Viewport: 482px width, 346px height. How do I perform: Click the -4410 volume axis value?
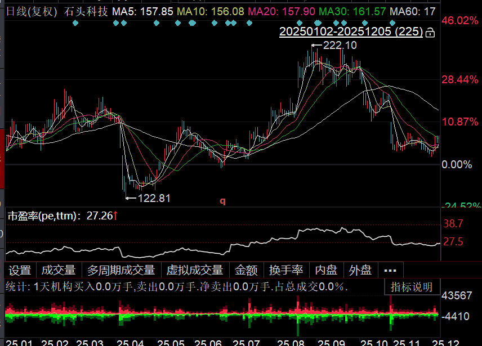[456, 316]
